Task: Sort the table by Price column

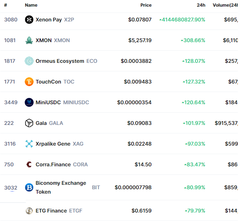Action: 146,5
